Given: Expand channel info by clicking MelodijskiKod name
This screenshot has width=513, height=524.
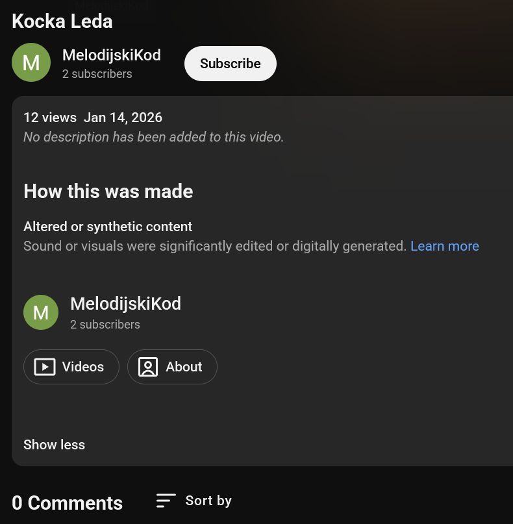Looking at the screenshot, I should (x=111, y=55).
